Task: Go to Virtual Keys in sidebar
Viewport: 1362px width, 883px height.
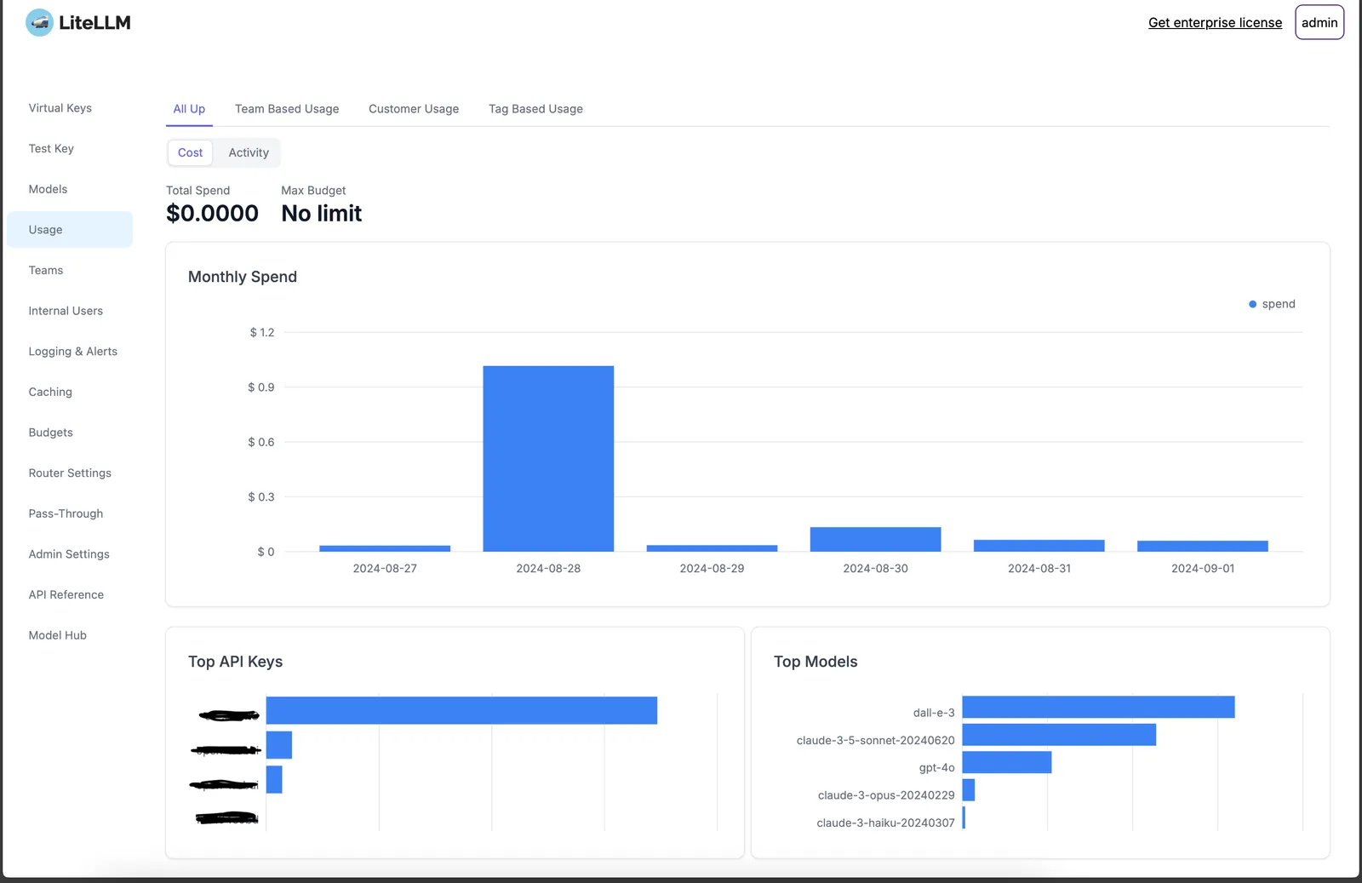Action: [60, 108]
